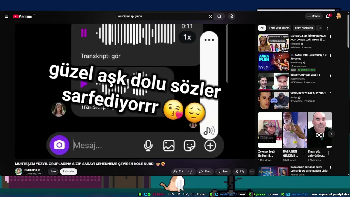The image size is (350, 197).
Task: Click the video player to pause
Action: (x=135, y=91)
